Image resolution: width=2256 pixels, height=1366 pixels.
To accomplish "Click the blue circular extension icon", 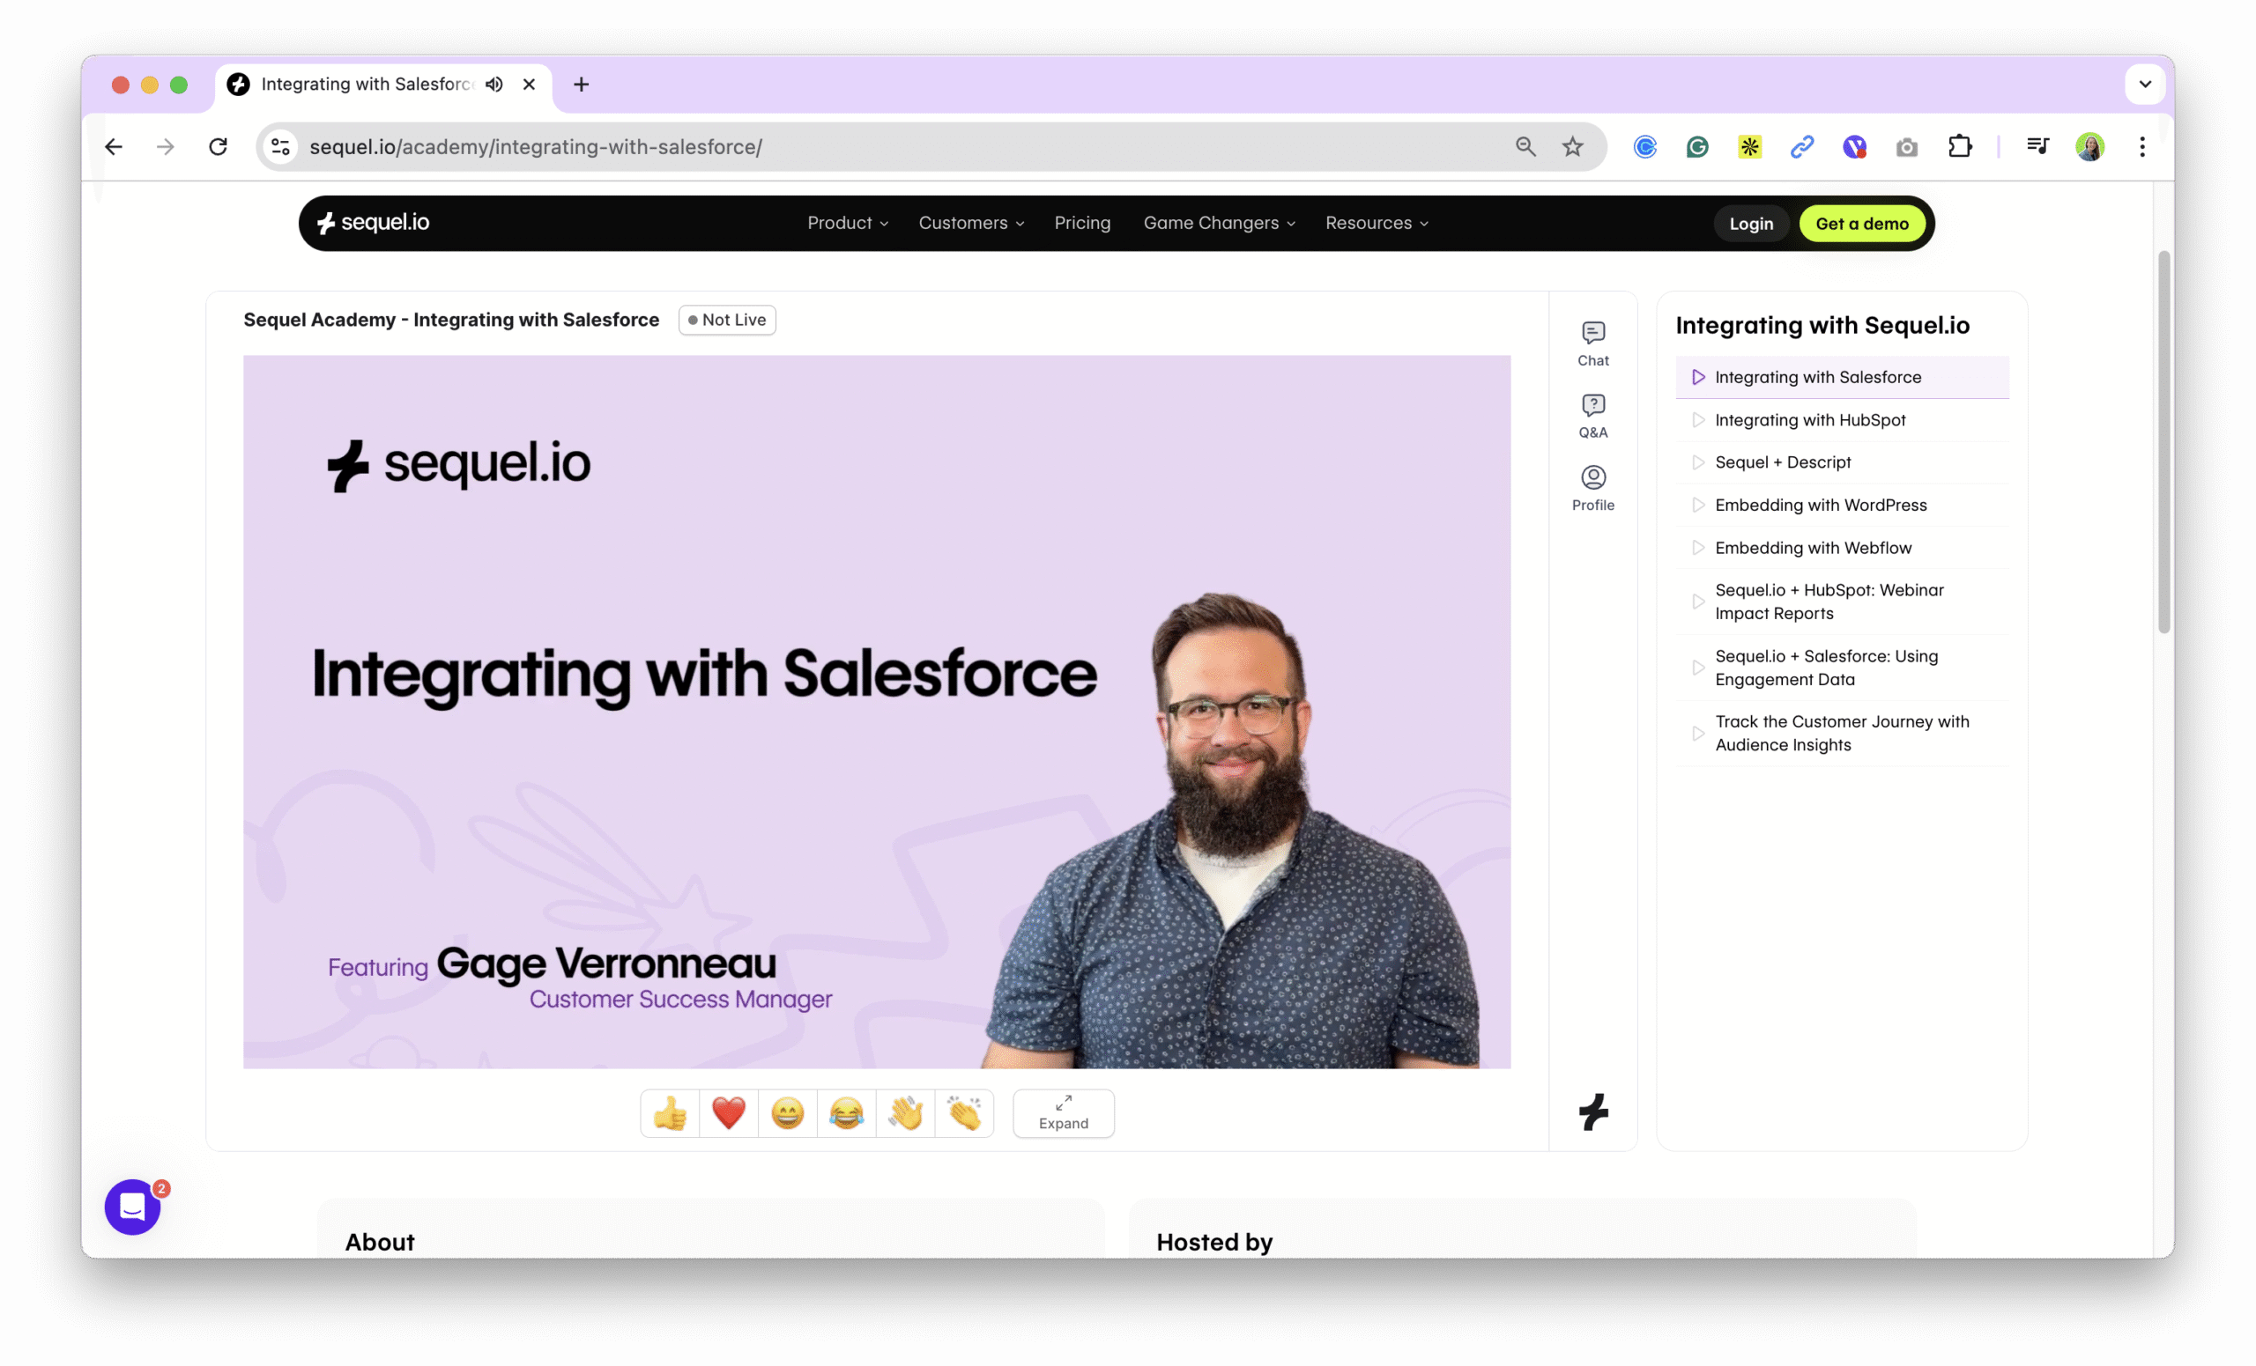I will click(x=1645, y=146).
